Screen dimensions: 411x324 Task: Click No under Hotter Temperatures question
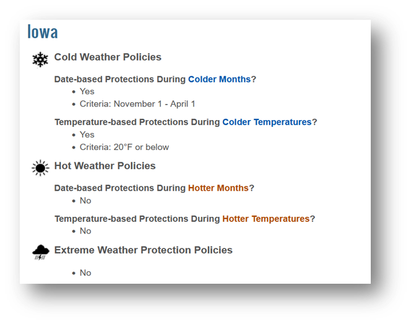(85, 231)
